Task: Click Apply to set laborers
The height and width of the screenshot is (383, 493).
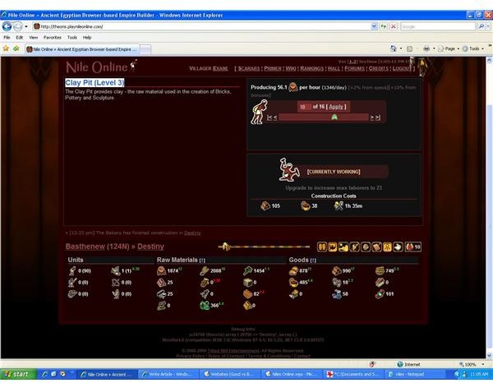Action: 336,107
